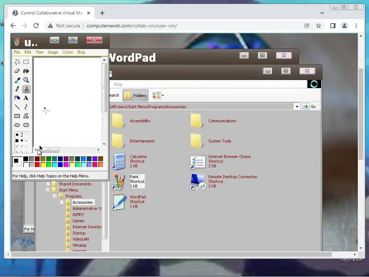Select the VideoLAN folder in tree
This screenshot has width=369, height=277.
point(81,239)
